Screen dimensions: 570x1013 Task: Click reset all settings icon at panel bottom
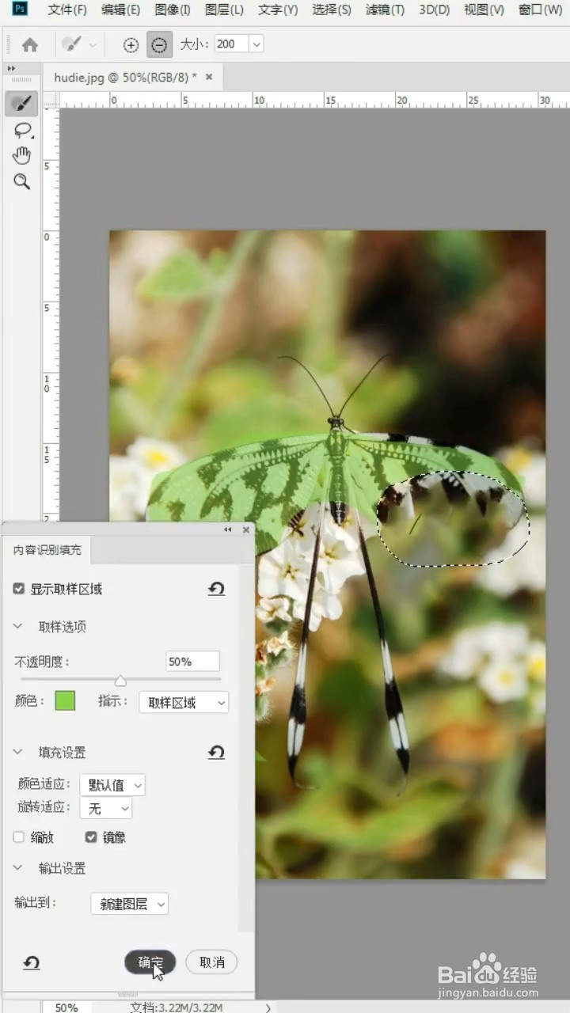(32, 962)
